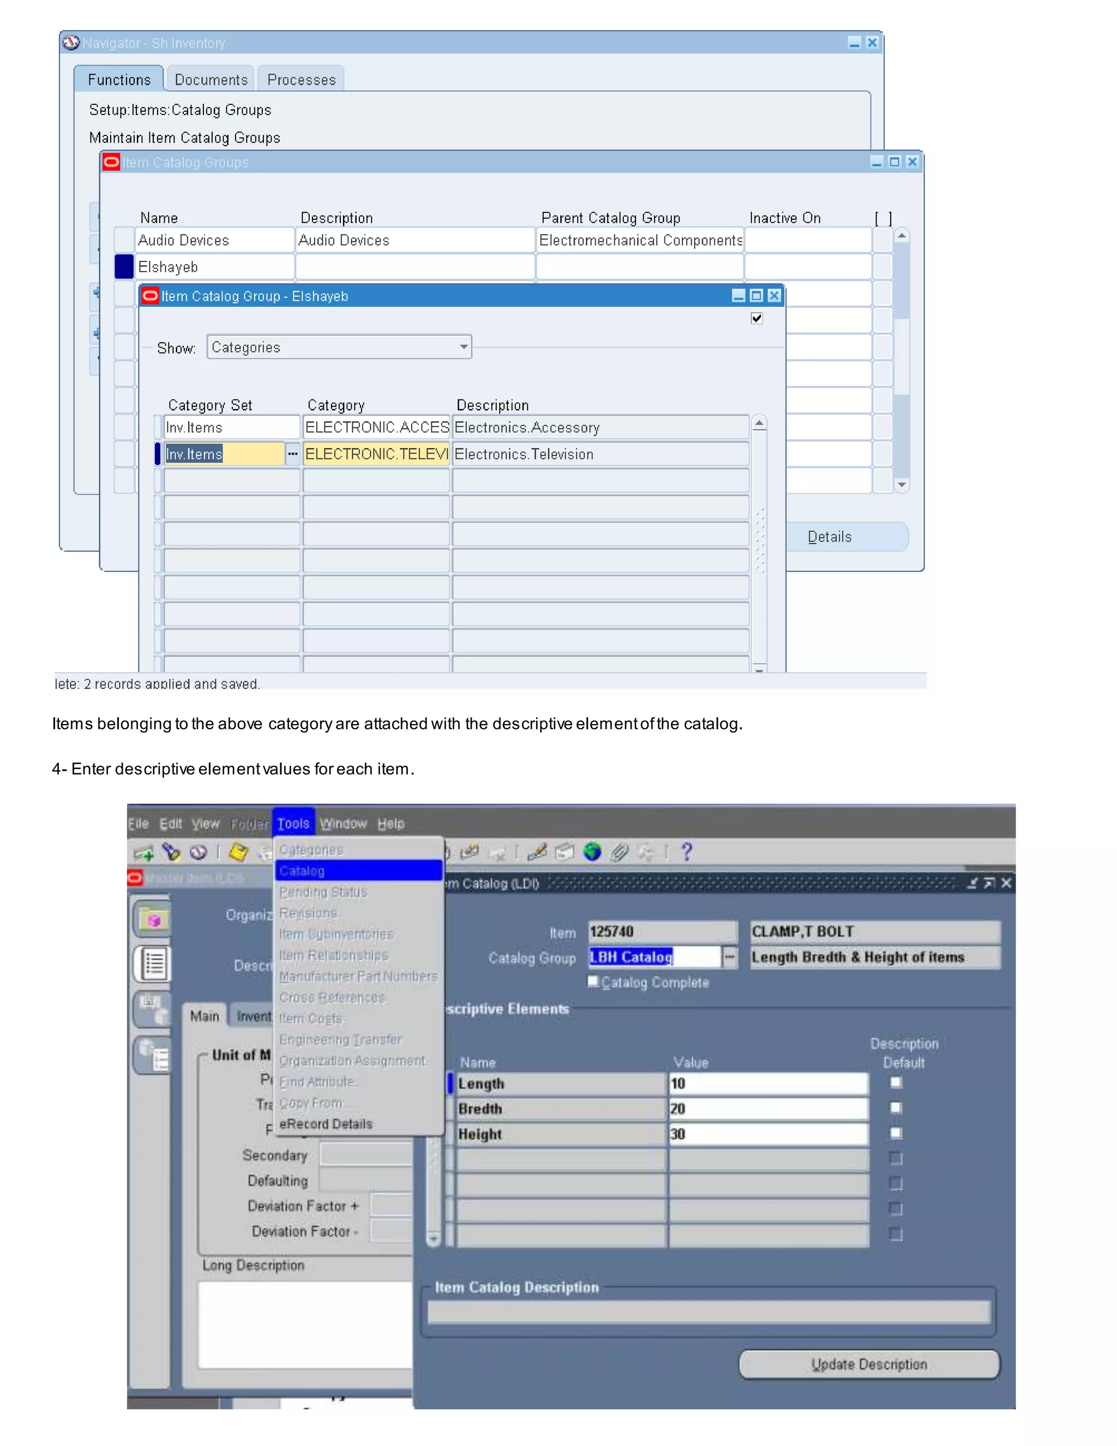This screenshot has width=1117, height=1446.
Task: Open Catalog Group list of values button
Action: pyautogui.click(x=729, y=957)
